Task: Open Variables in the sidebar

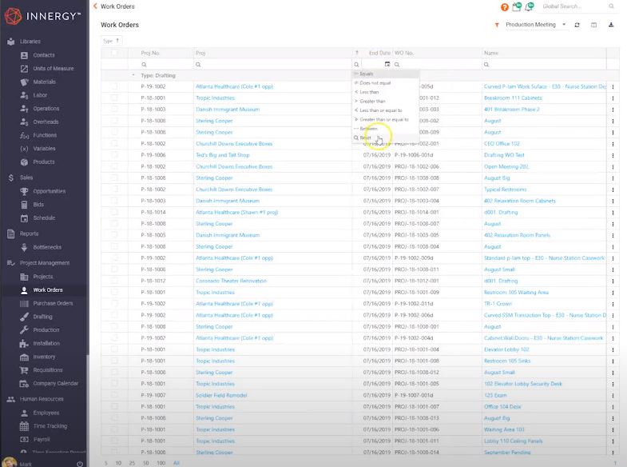Action: (x=44, y=149)
